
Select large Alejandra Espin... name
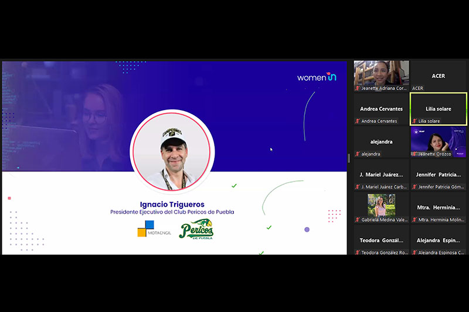click(x=438, y=241)
